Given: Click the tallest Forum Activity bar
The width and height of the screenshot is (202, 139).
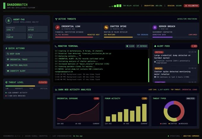Looking at the screenshot, I should coord(144,113).
